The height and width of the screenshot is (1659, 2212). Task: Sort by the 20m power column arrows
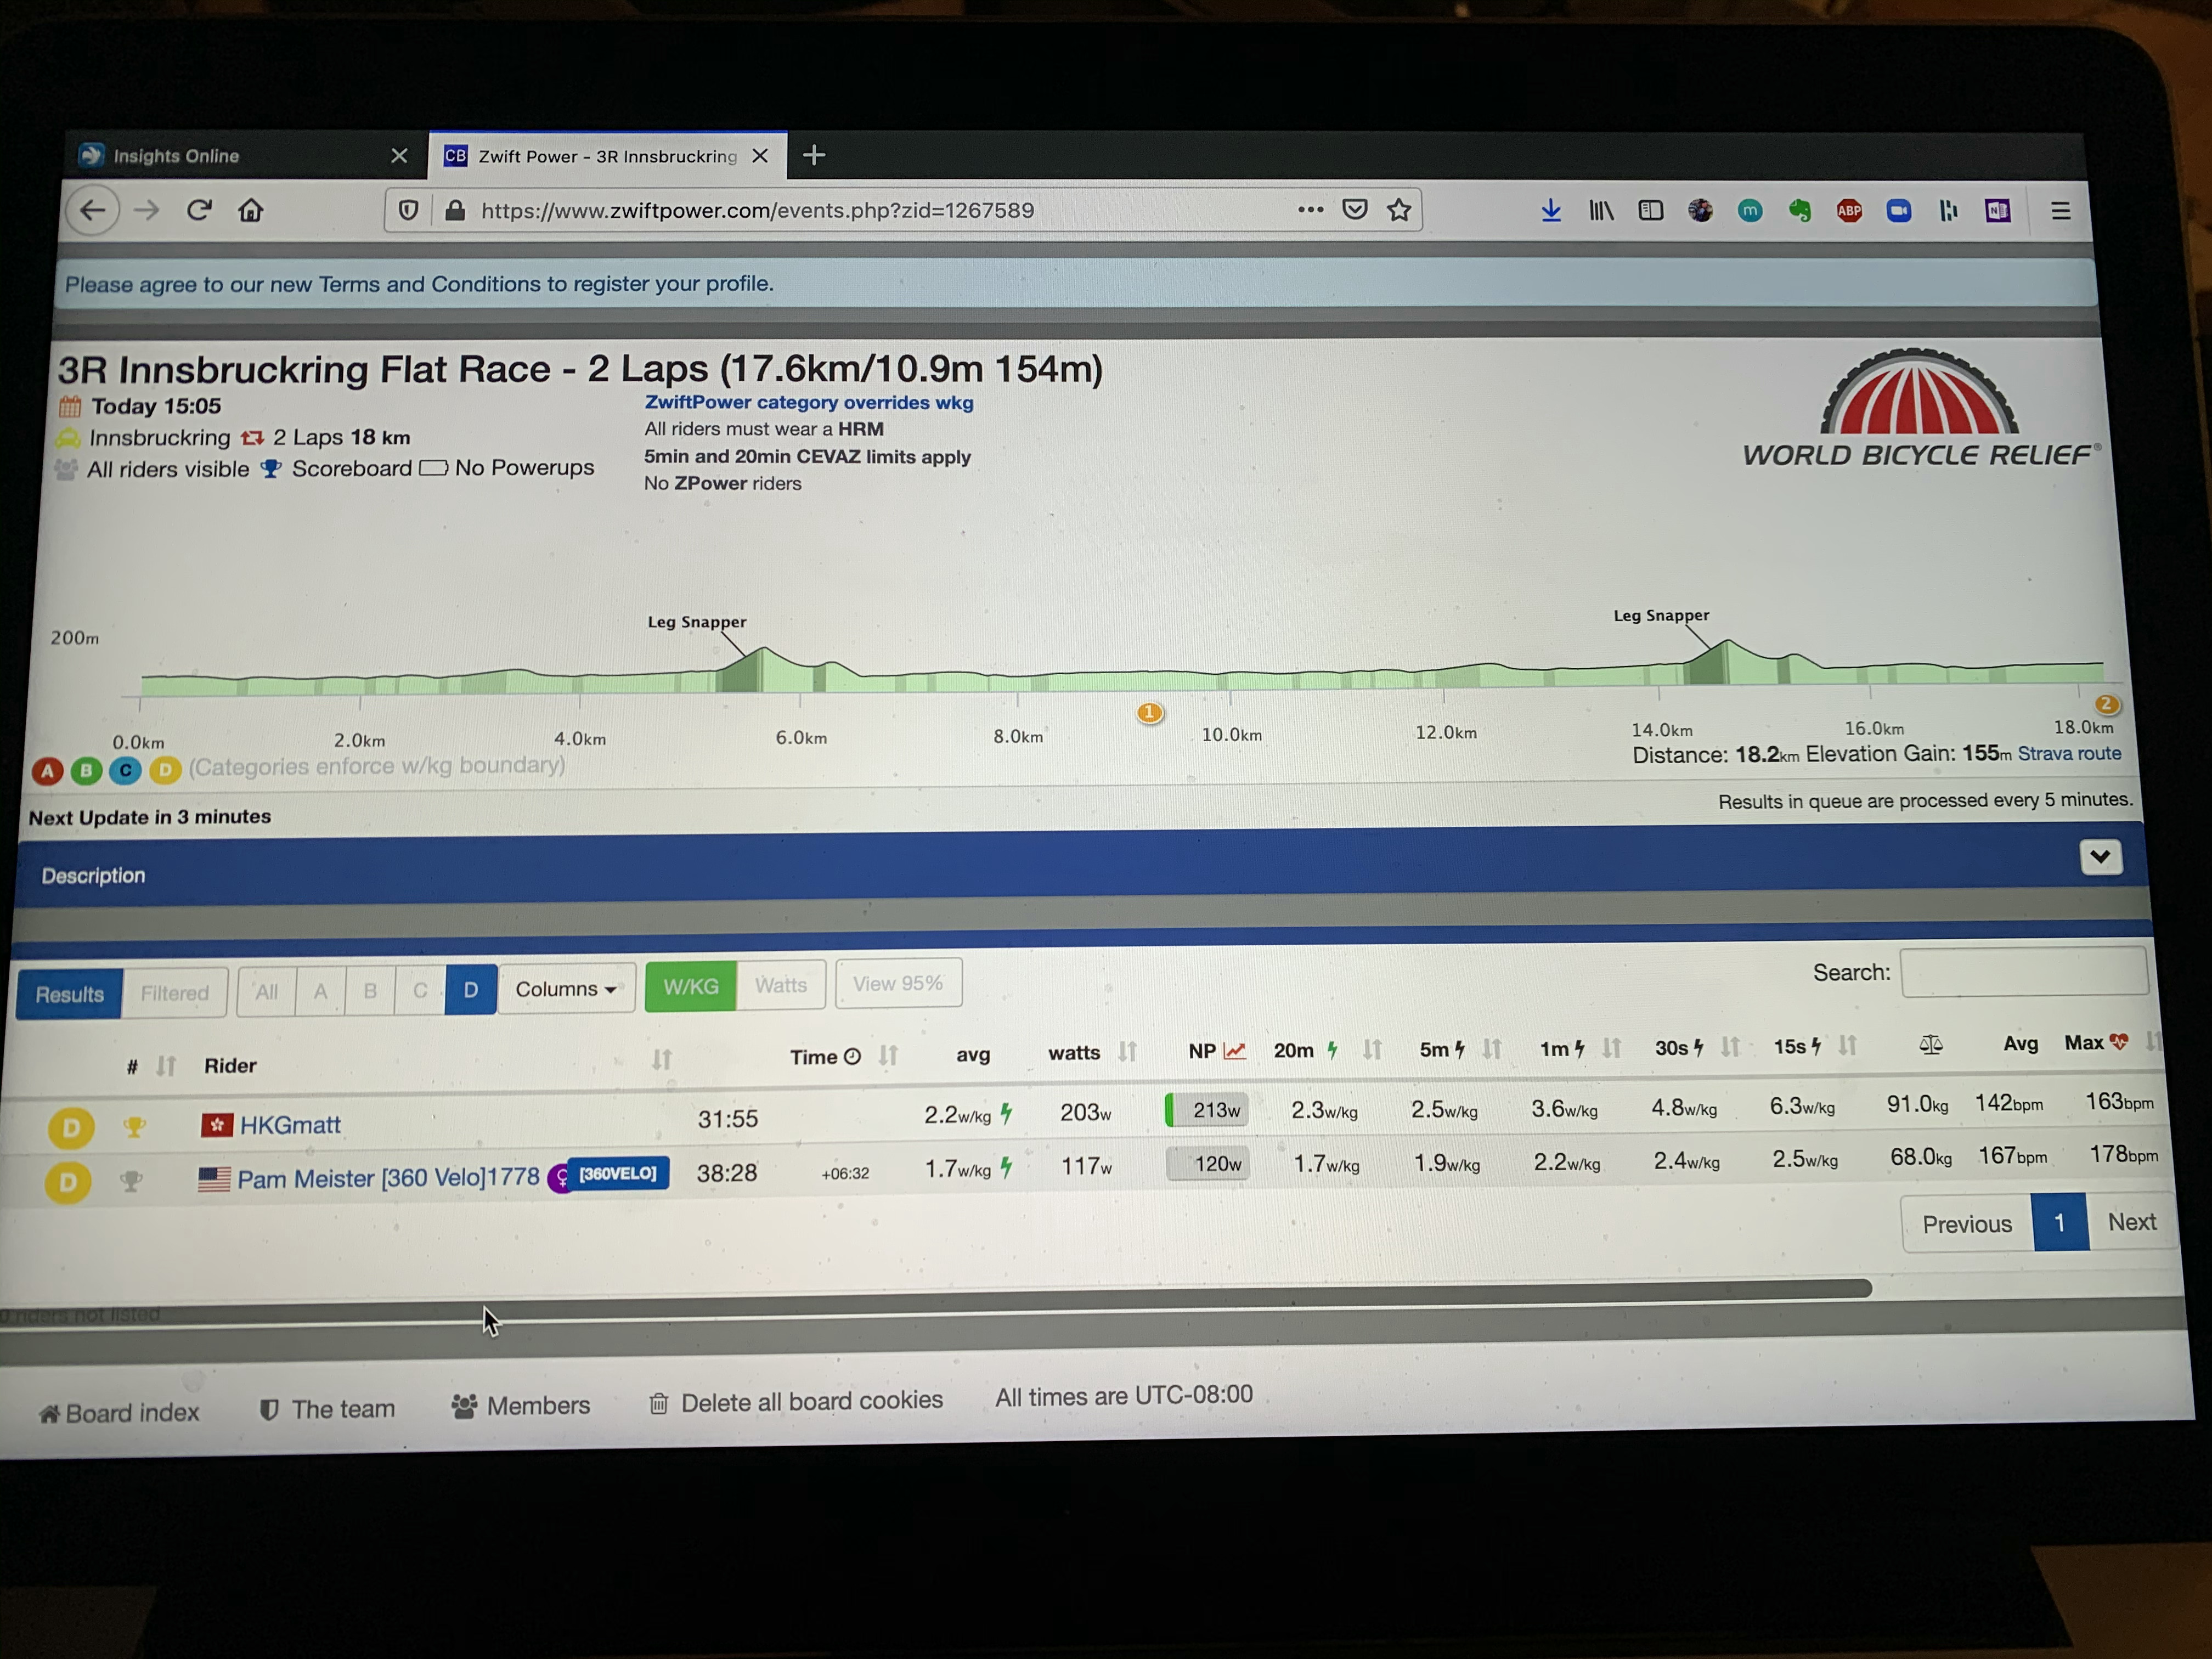(x=1372, y=1049)
